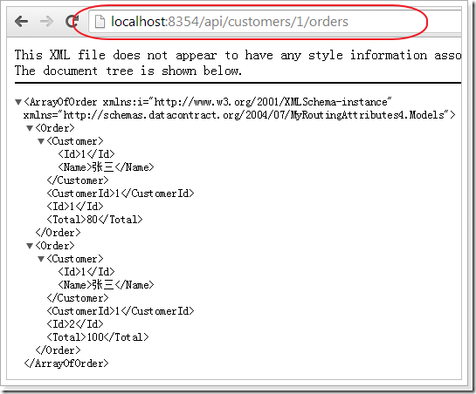Click the second Name 张三 element
Image resolution: width=476 pixels, height=394 pixels.
(x=106, y=284)
